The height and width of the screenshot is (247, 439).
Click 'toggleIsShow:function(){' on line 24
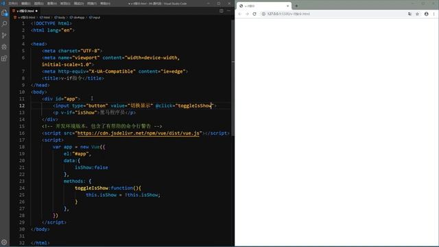click(108, 188)
